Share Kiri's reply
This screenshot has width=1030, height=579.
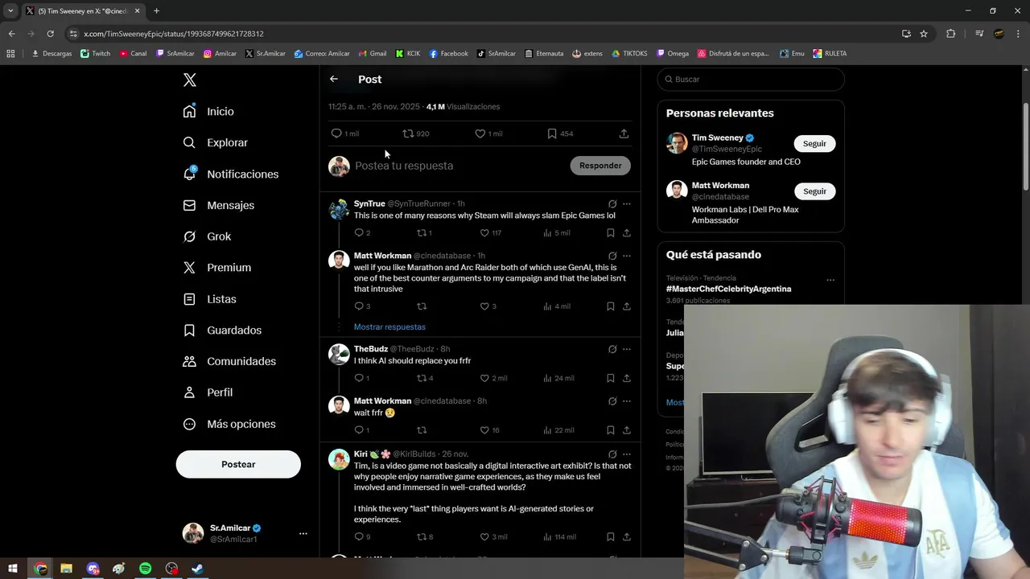[626, 536]
